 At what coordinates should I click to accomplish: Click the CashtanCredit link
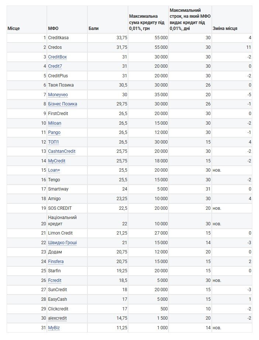62,151
